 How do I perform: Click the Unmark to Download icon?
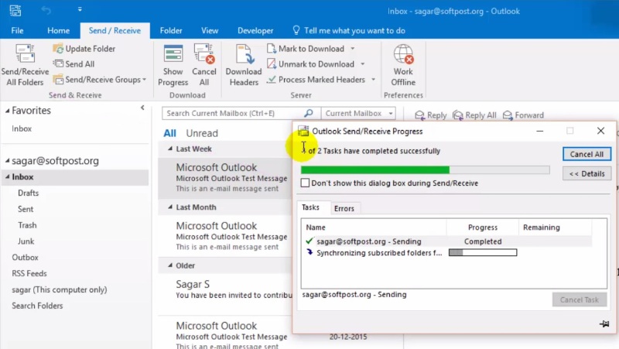pyautogui.click(x=272, y=63)
